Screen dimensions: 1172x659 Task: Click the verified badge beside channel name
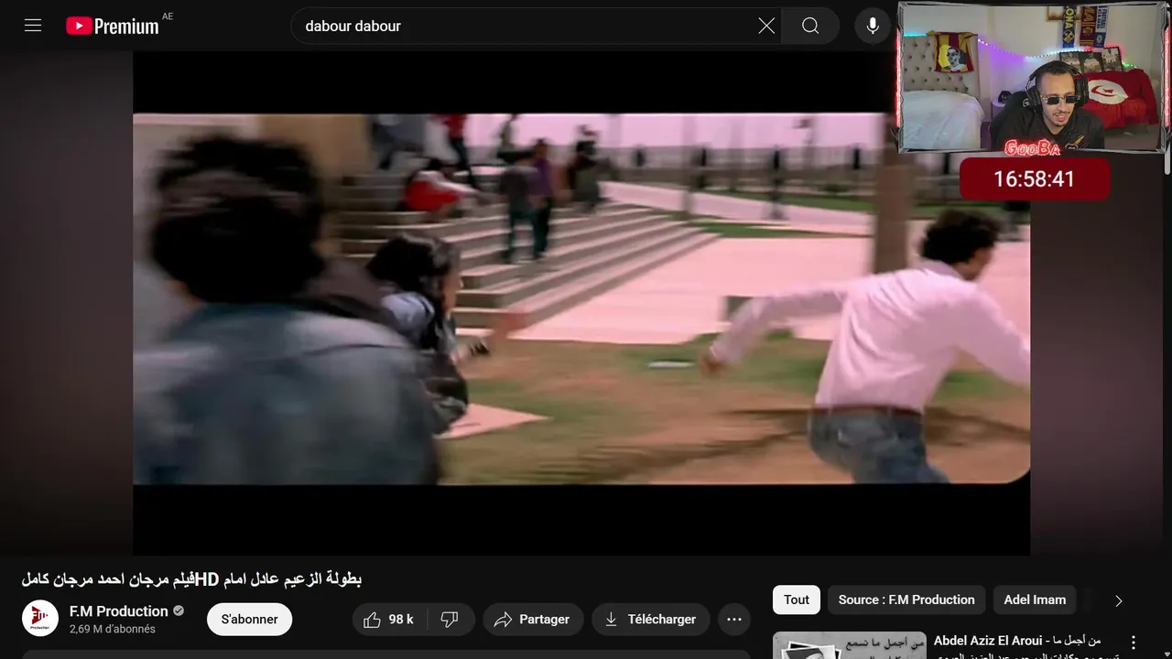179,611
